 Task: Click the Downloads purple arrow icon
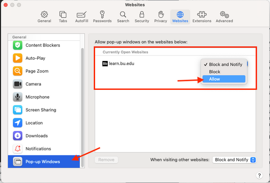click(x=17, y=136)
